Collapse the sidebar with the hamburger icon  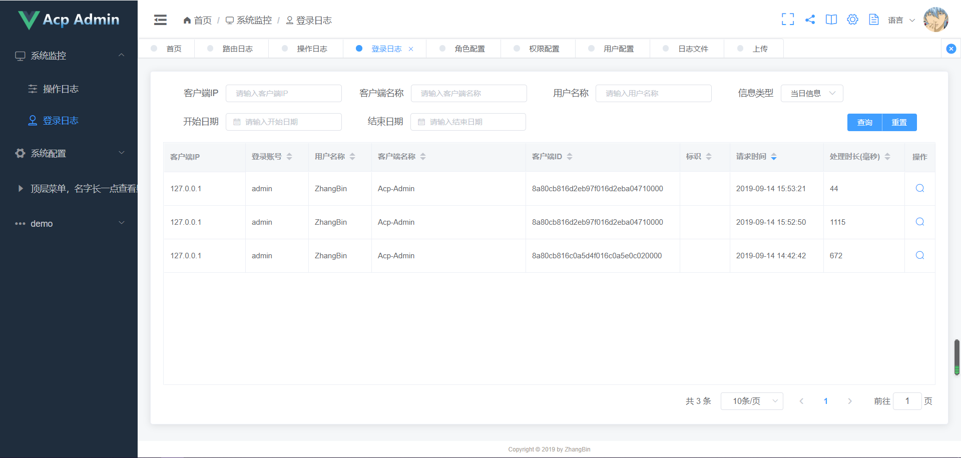click(160, 20)
